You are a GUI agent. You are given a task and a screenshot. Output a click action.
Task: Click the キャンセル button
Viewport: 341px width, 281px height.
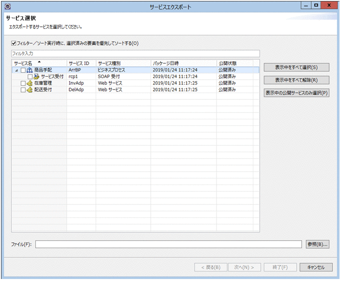click(316, 267)
